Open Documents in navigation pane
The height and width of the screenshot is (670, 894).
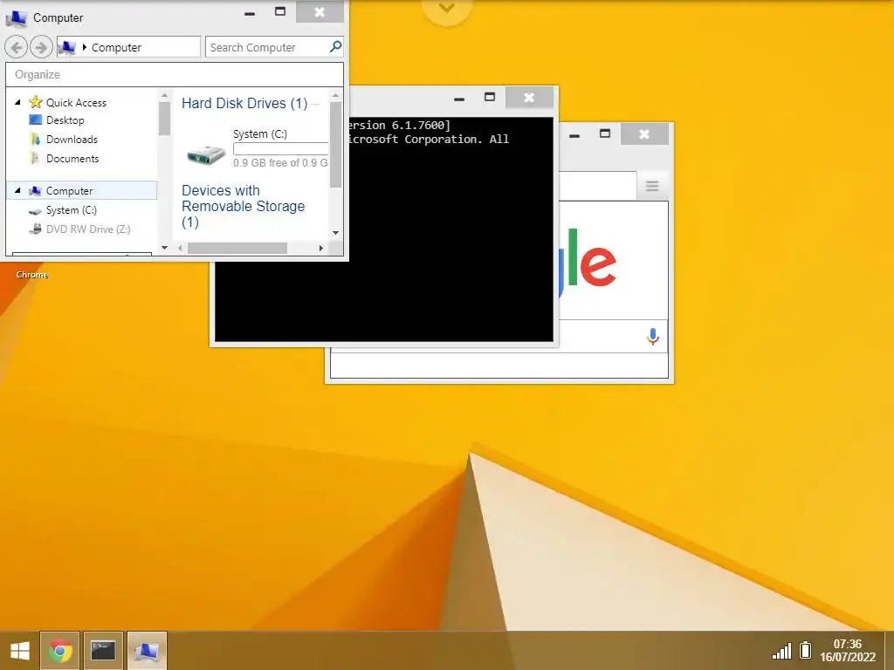point(72,159)
